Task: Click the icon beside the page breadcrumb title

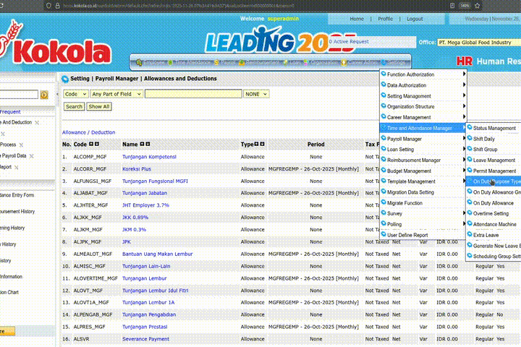Action: (x=65, y=79)
